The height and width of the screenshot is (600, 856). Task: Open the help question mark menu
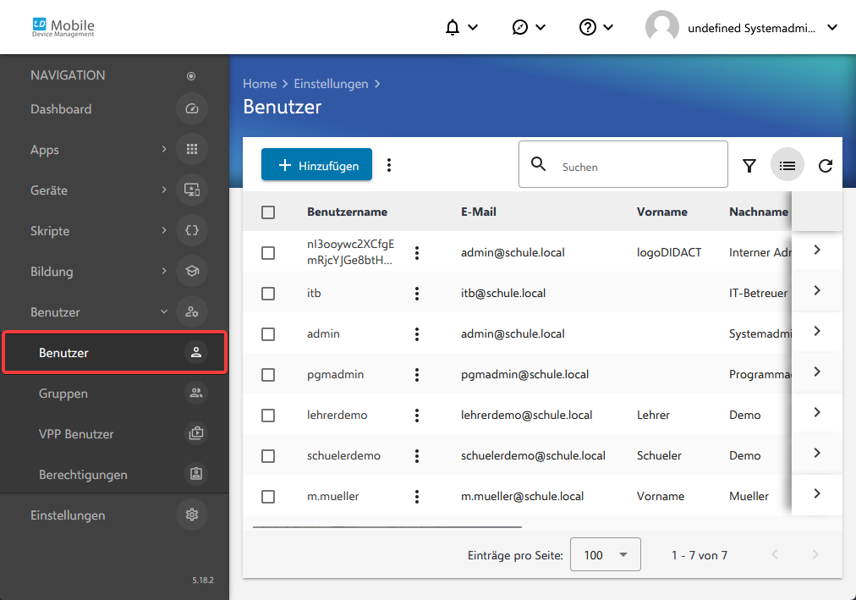point(595,27)
